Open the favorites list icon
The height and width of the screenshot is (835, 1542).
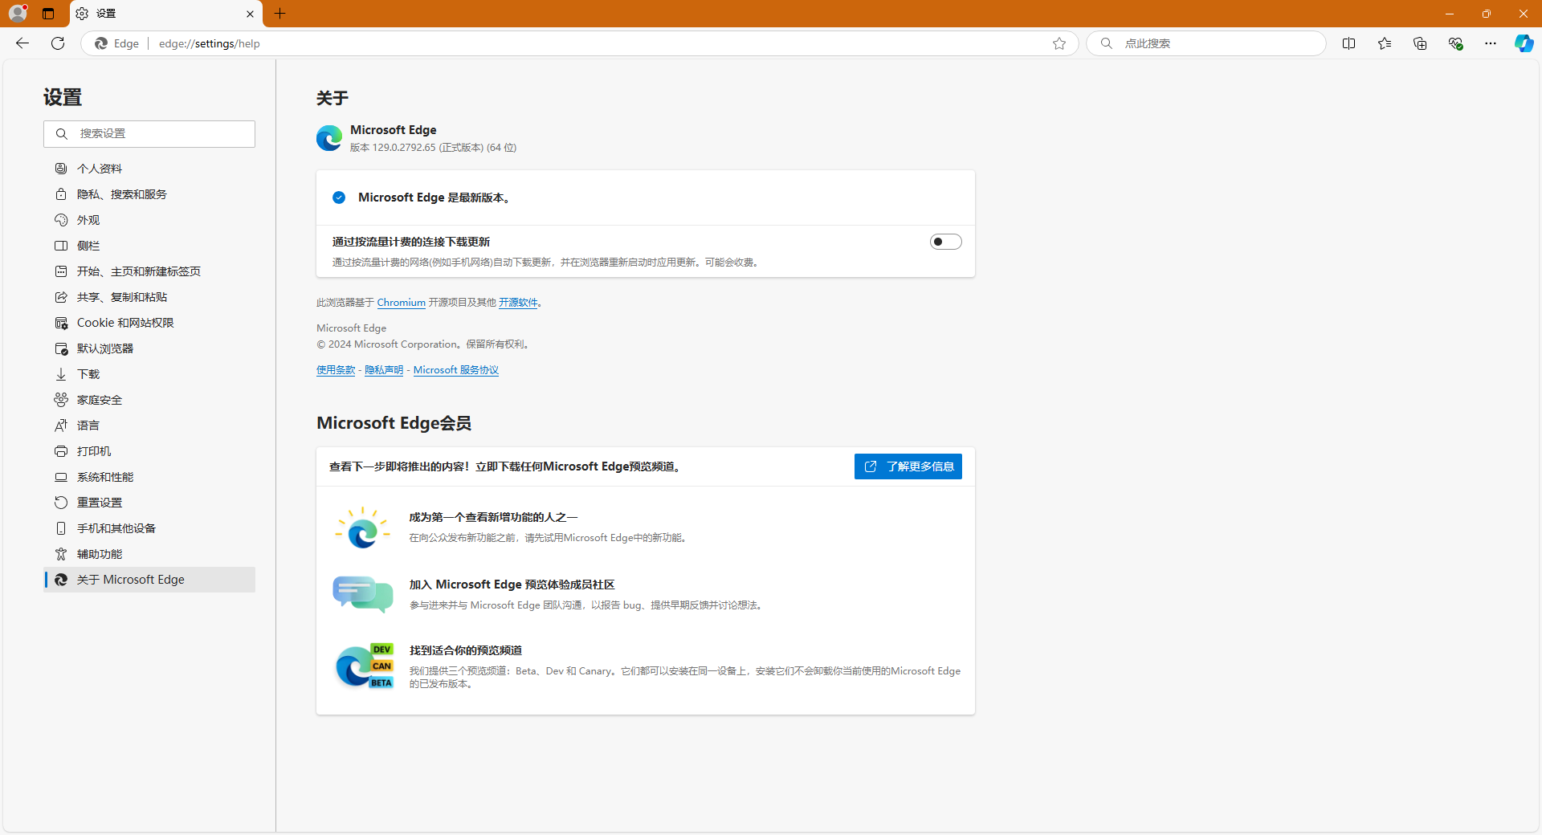1384,43
